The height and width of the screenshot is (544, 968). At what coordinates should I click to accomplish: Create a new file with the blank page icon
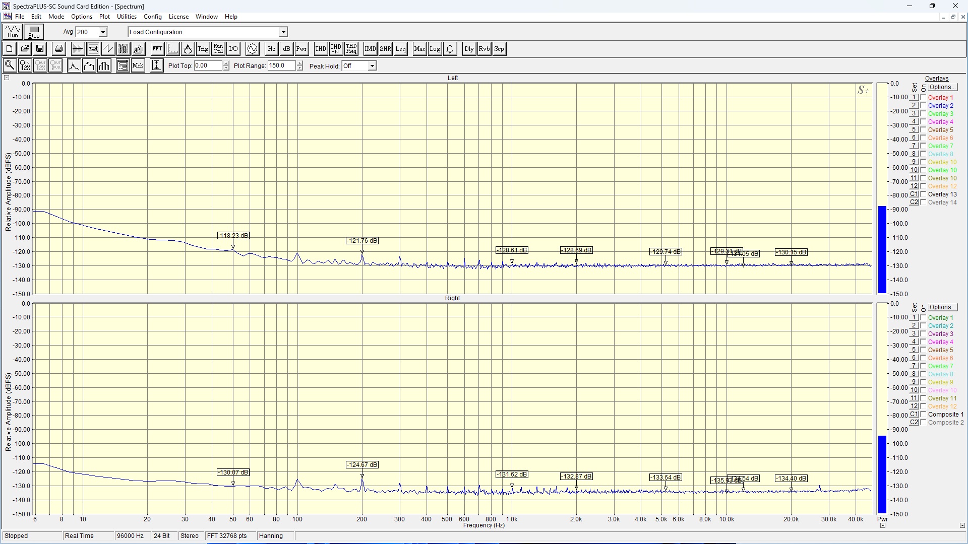tap(10, 49)
